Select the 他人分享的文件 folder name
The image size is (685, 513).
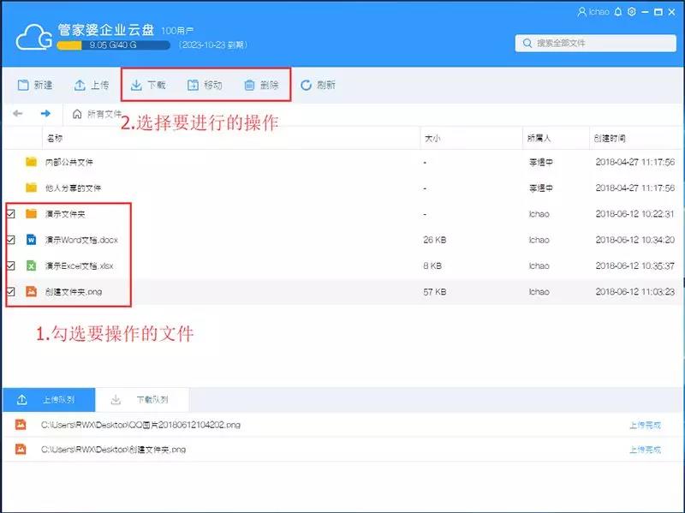[73, 188]
